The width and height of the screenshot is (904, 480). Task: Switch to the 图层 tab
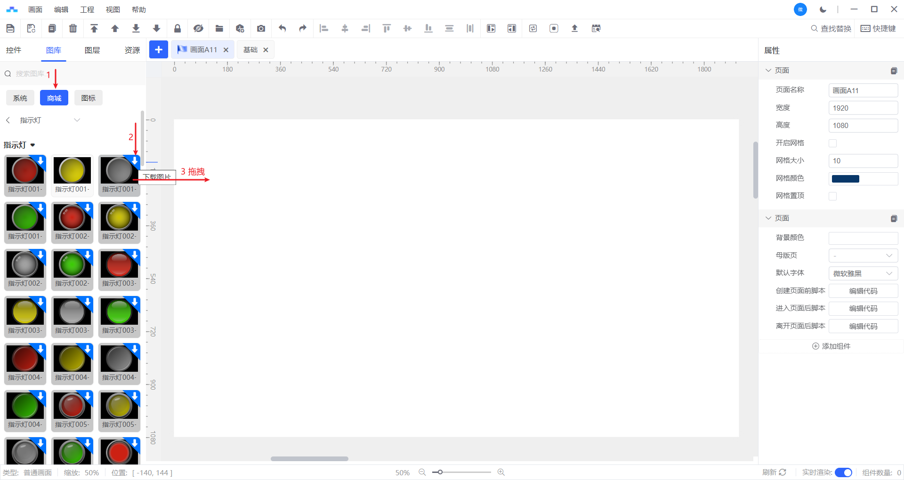click(92, 50)
